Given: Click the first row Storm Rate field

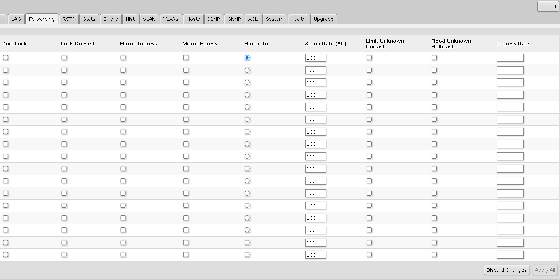Looking at the screenshot, I should [315, 58].
